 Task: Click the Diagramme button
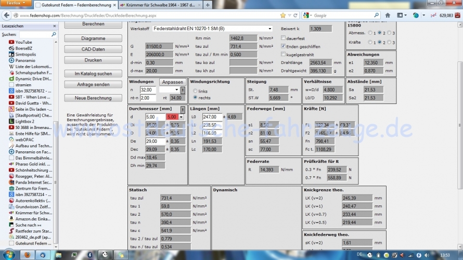click(x=93, y=38)
